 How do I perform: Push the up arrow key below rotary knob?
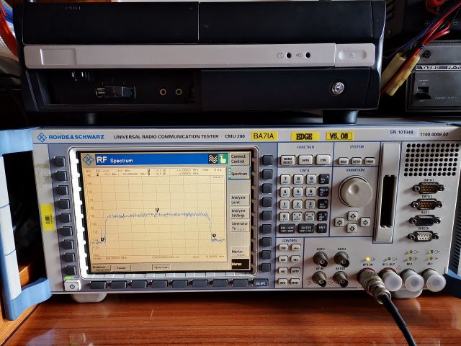[352, 216]
